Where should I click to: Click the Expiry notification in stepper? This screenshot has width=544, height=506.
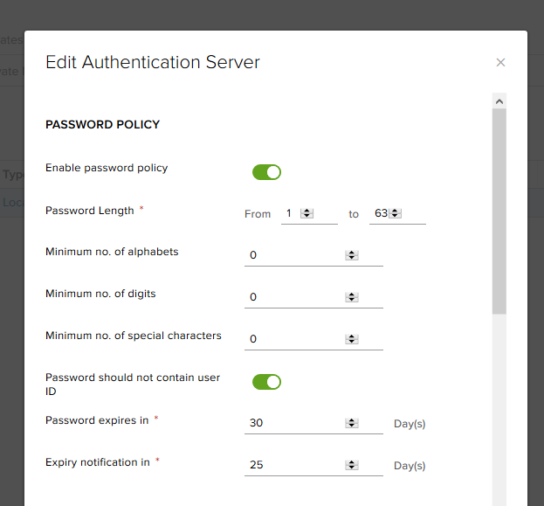tap(352, 465)
